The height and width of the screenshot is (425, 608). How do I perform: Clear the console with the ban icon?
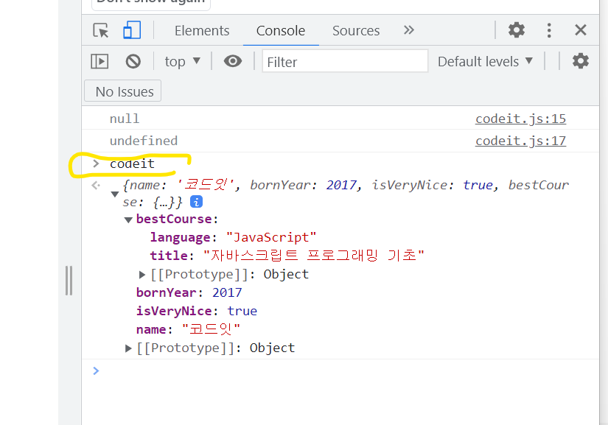click(x=133, y=61)
